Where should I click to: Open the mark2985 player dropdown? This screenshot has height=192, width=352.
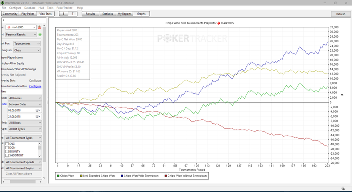pos(21,27)
